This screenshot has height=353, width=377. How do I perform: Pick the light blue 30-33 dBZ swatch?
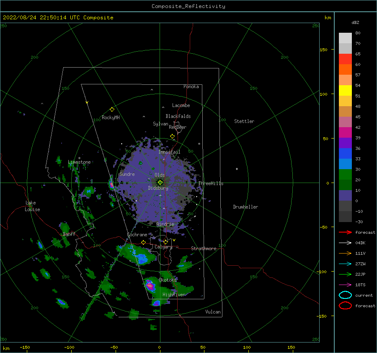coord(345,164)
